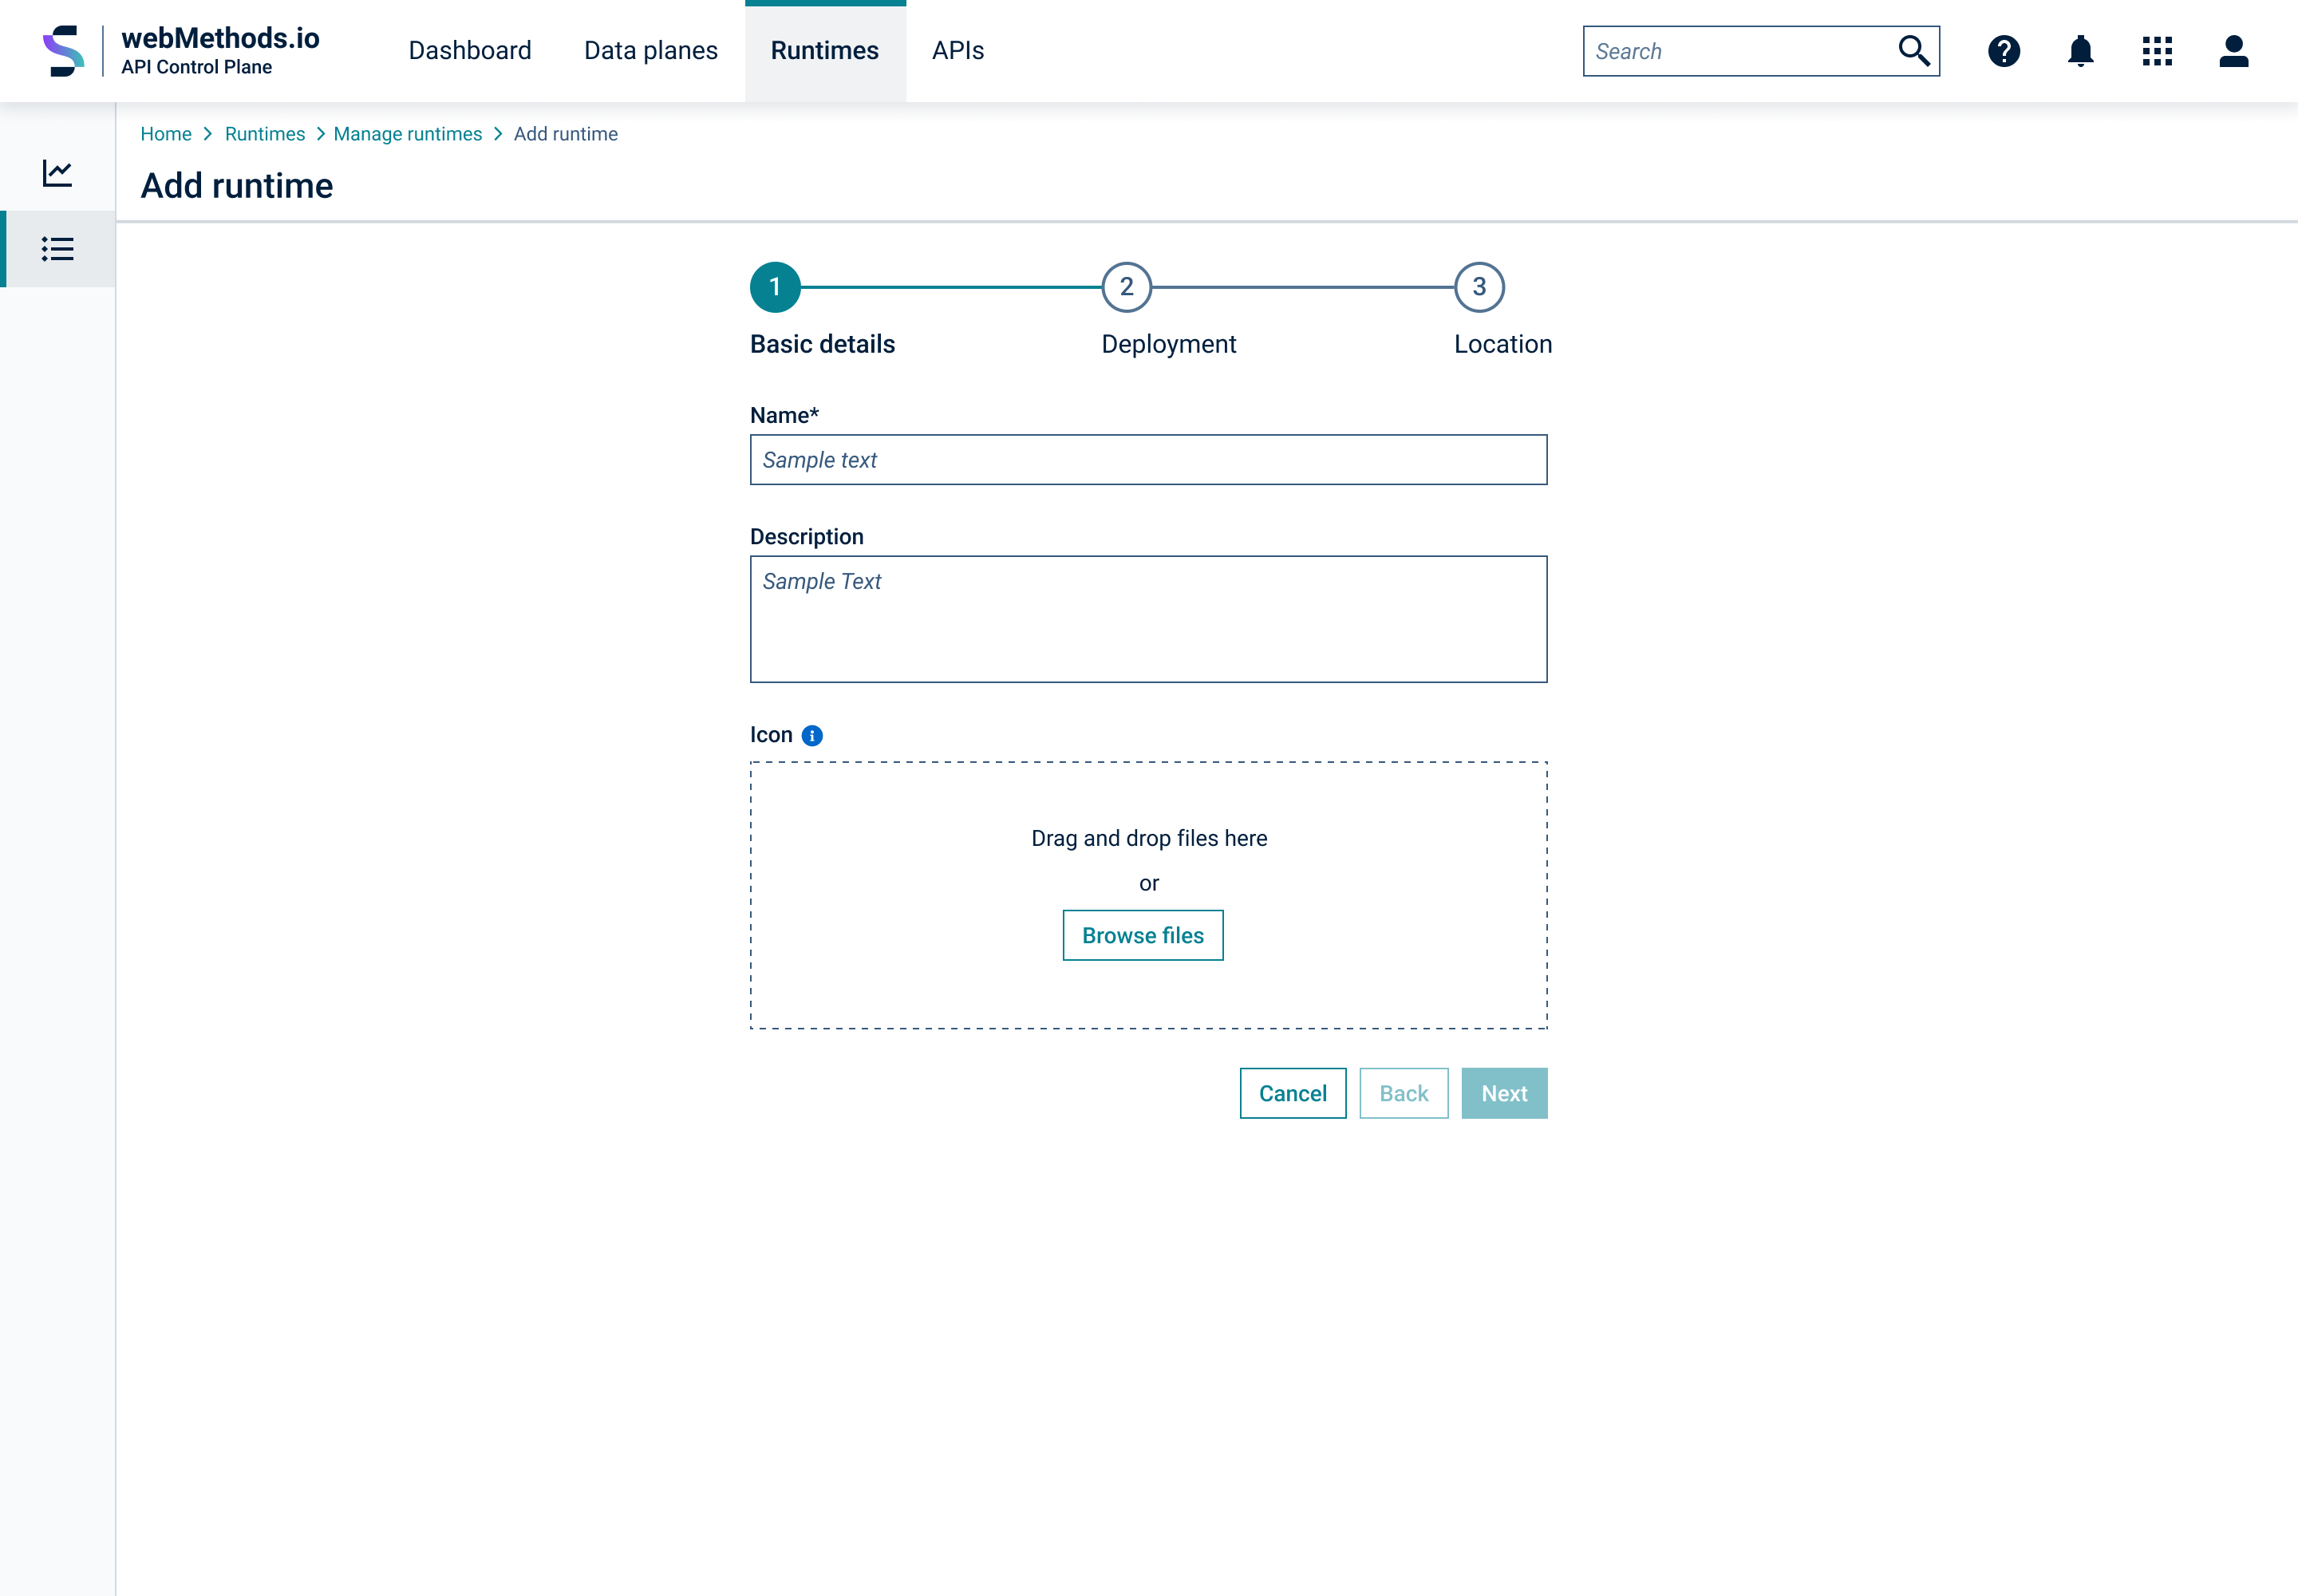
Task: Open the app switcher grid icon
Action: (x=2157, y=51)
